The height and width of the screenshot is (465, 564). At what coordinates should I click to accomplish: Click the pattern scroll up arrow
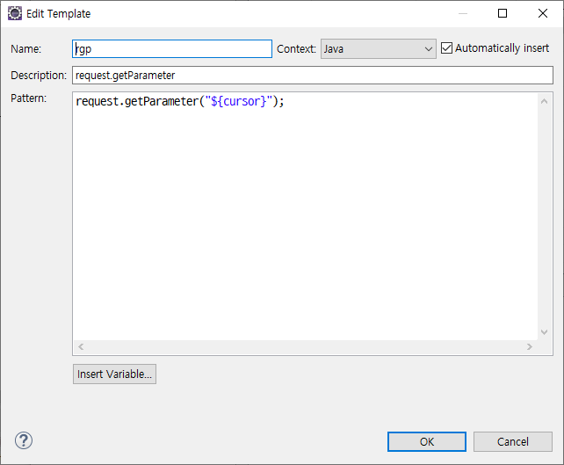[544, 101]
